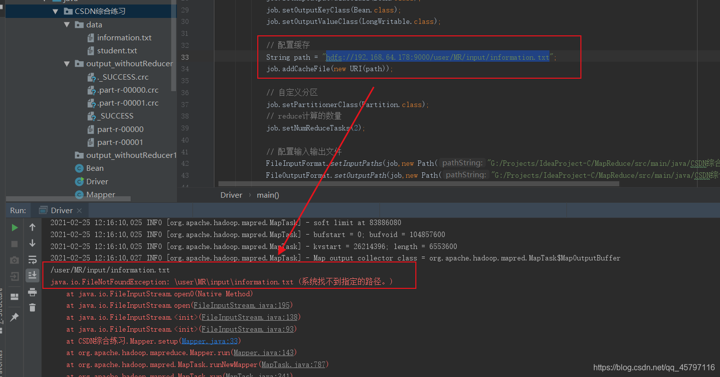Image resolution: width=720 pixels, height=377 pixels.
Task: Open the Favorites tool window tab
Action: click(2, 363)
